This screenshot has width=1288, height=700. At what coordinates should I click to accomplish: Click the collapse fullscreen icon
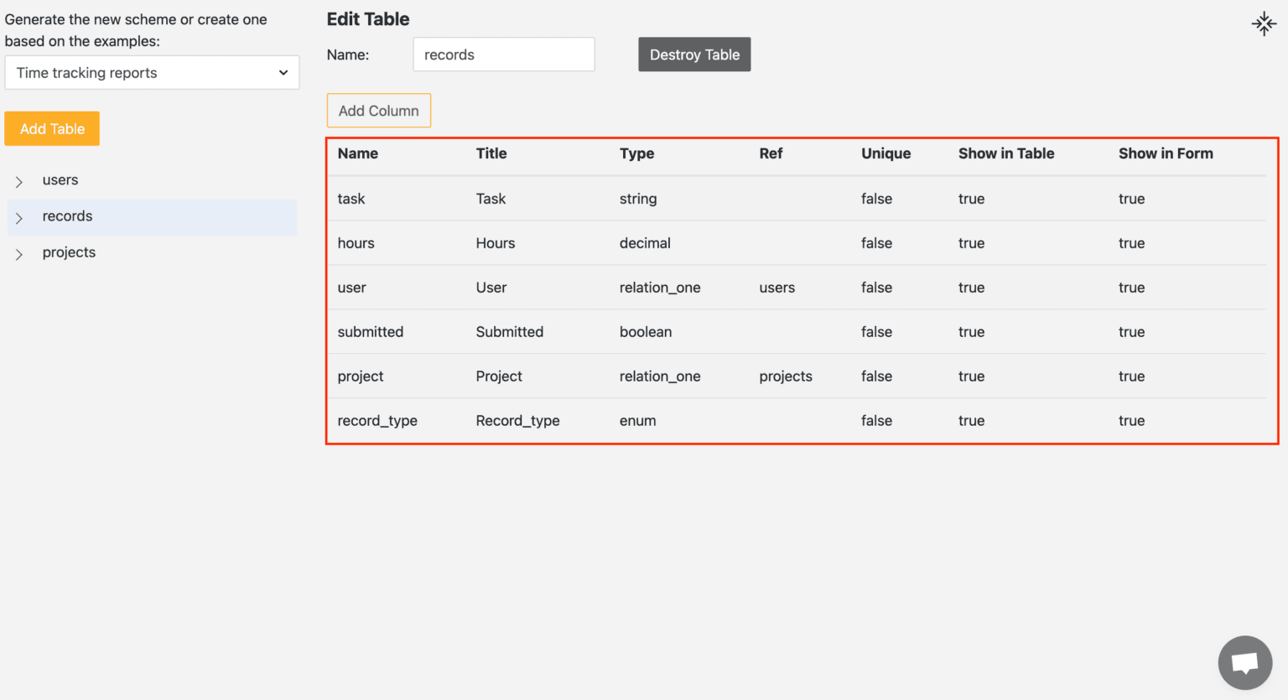tap(1264, 23)
